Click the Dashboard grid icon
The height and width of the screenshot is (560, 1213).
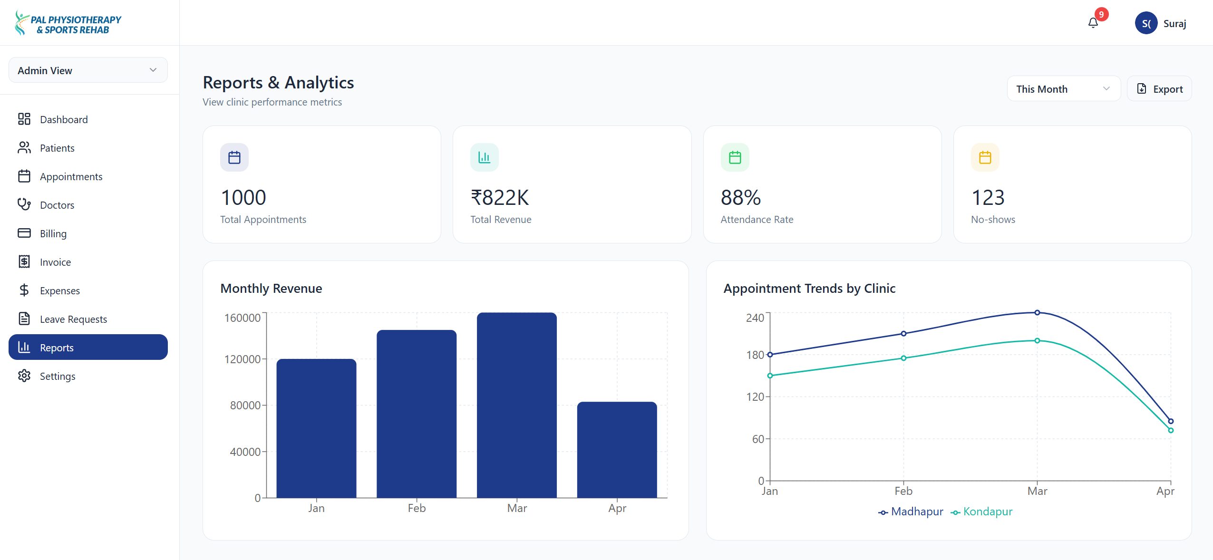point(24,119)
